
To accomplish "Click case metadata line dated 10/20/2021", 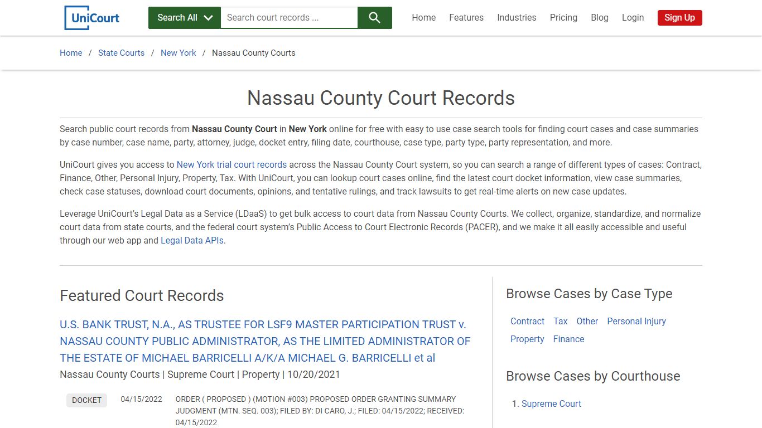I will (200, 374).
